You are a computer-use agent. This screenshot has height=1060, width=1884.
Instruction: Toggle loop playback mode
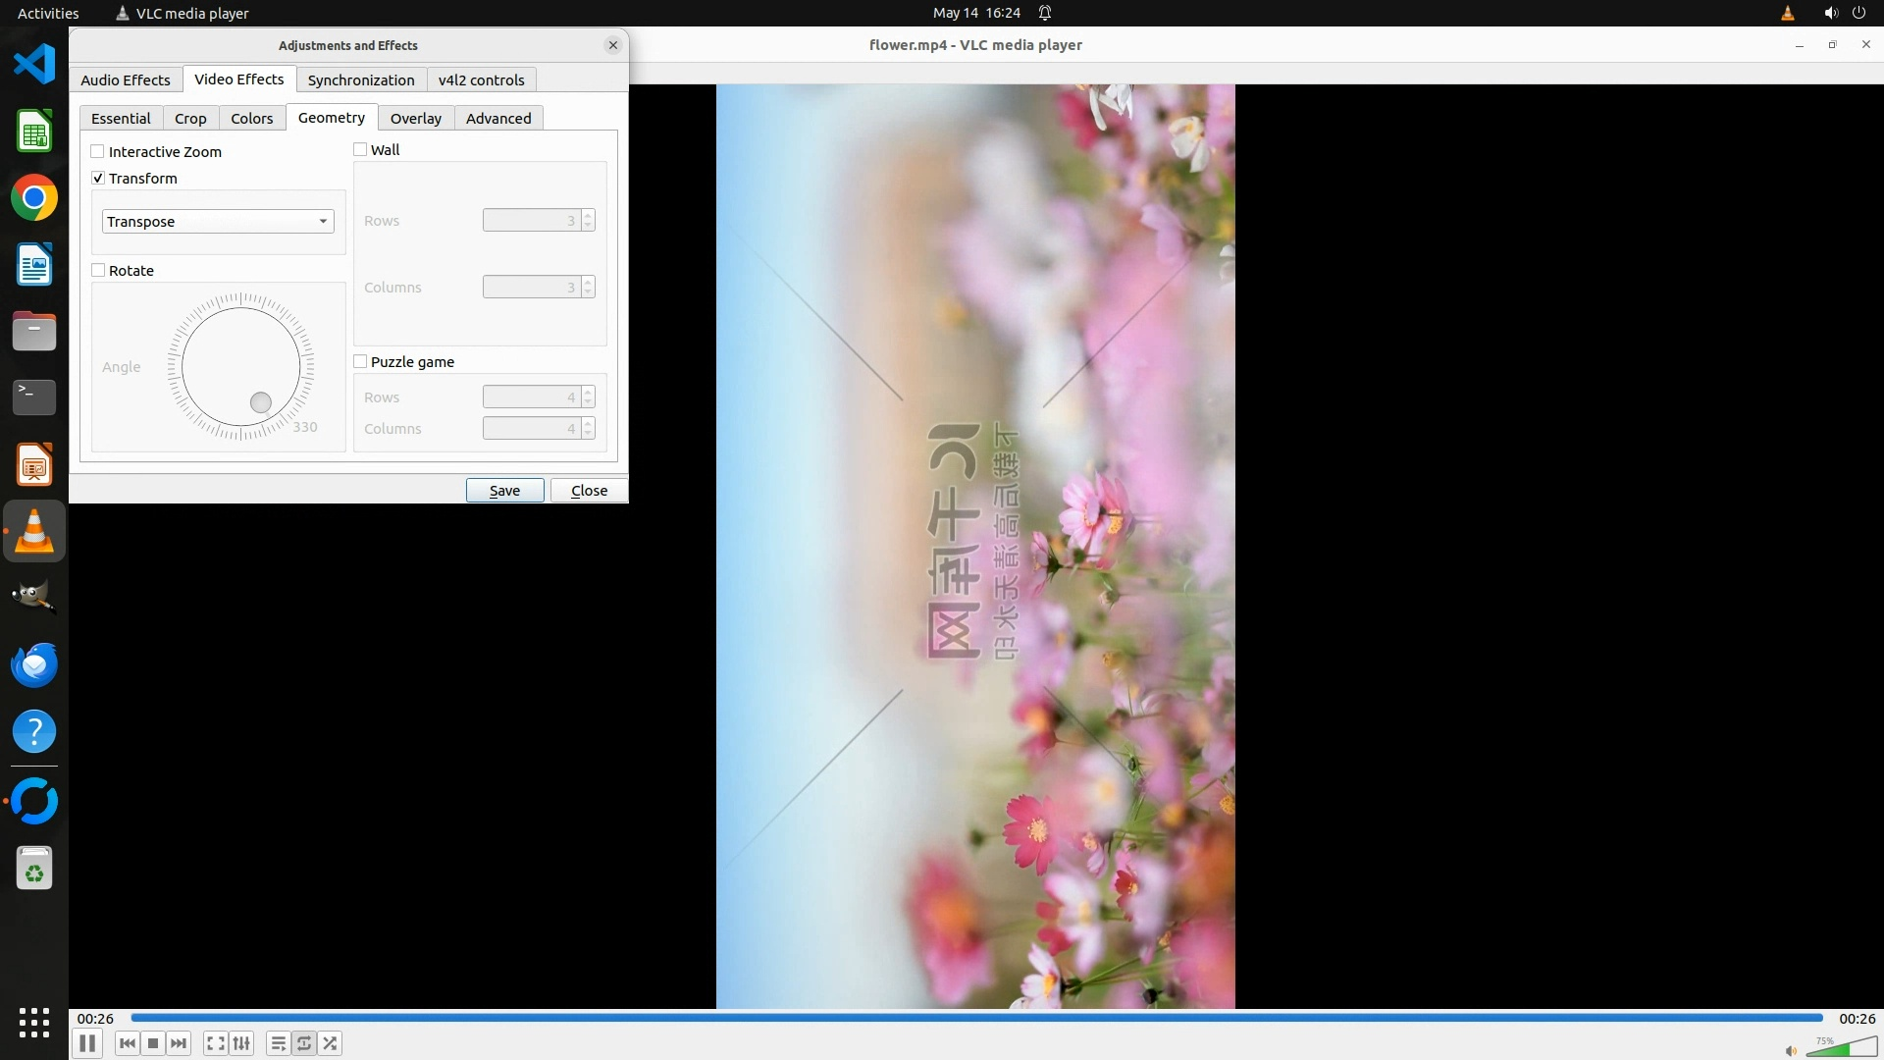coord(304,1043)
